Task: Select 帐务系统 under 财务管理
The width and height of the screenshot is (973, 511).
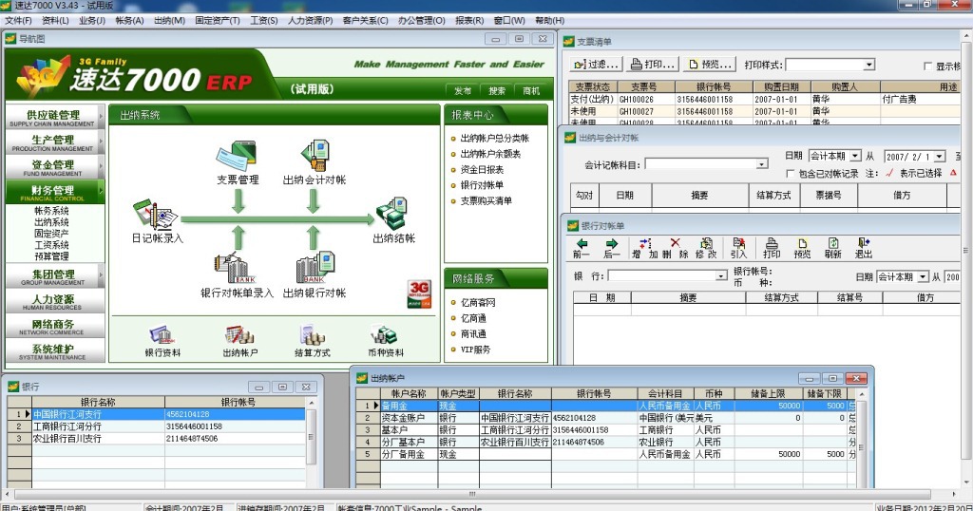Action: point(51,211)
